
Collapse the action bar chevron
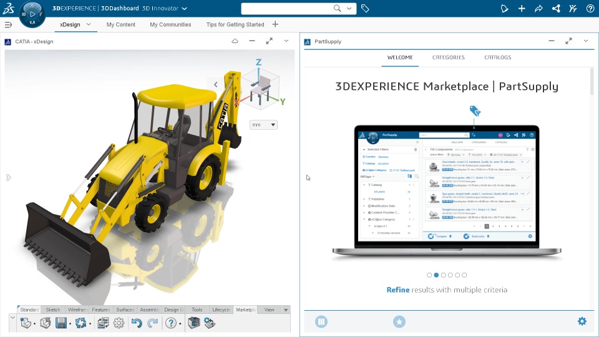(x=12, y=318)
